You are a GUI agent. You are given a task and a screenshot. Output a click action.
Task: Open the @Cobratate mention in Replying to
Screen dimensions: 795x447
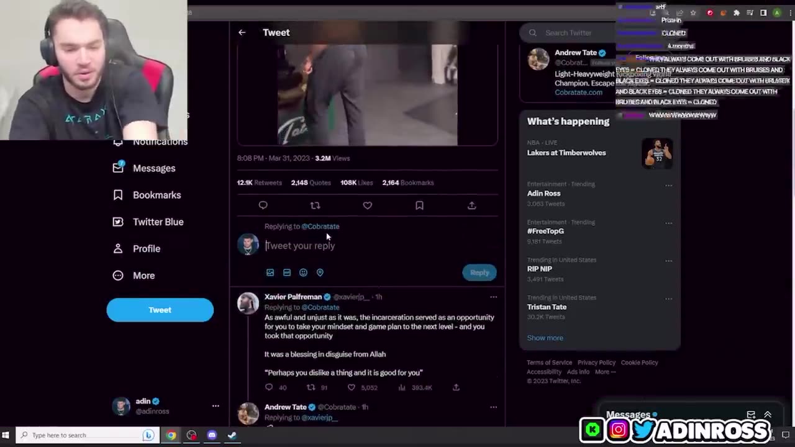pyautogui.click(x=320, y=226)
